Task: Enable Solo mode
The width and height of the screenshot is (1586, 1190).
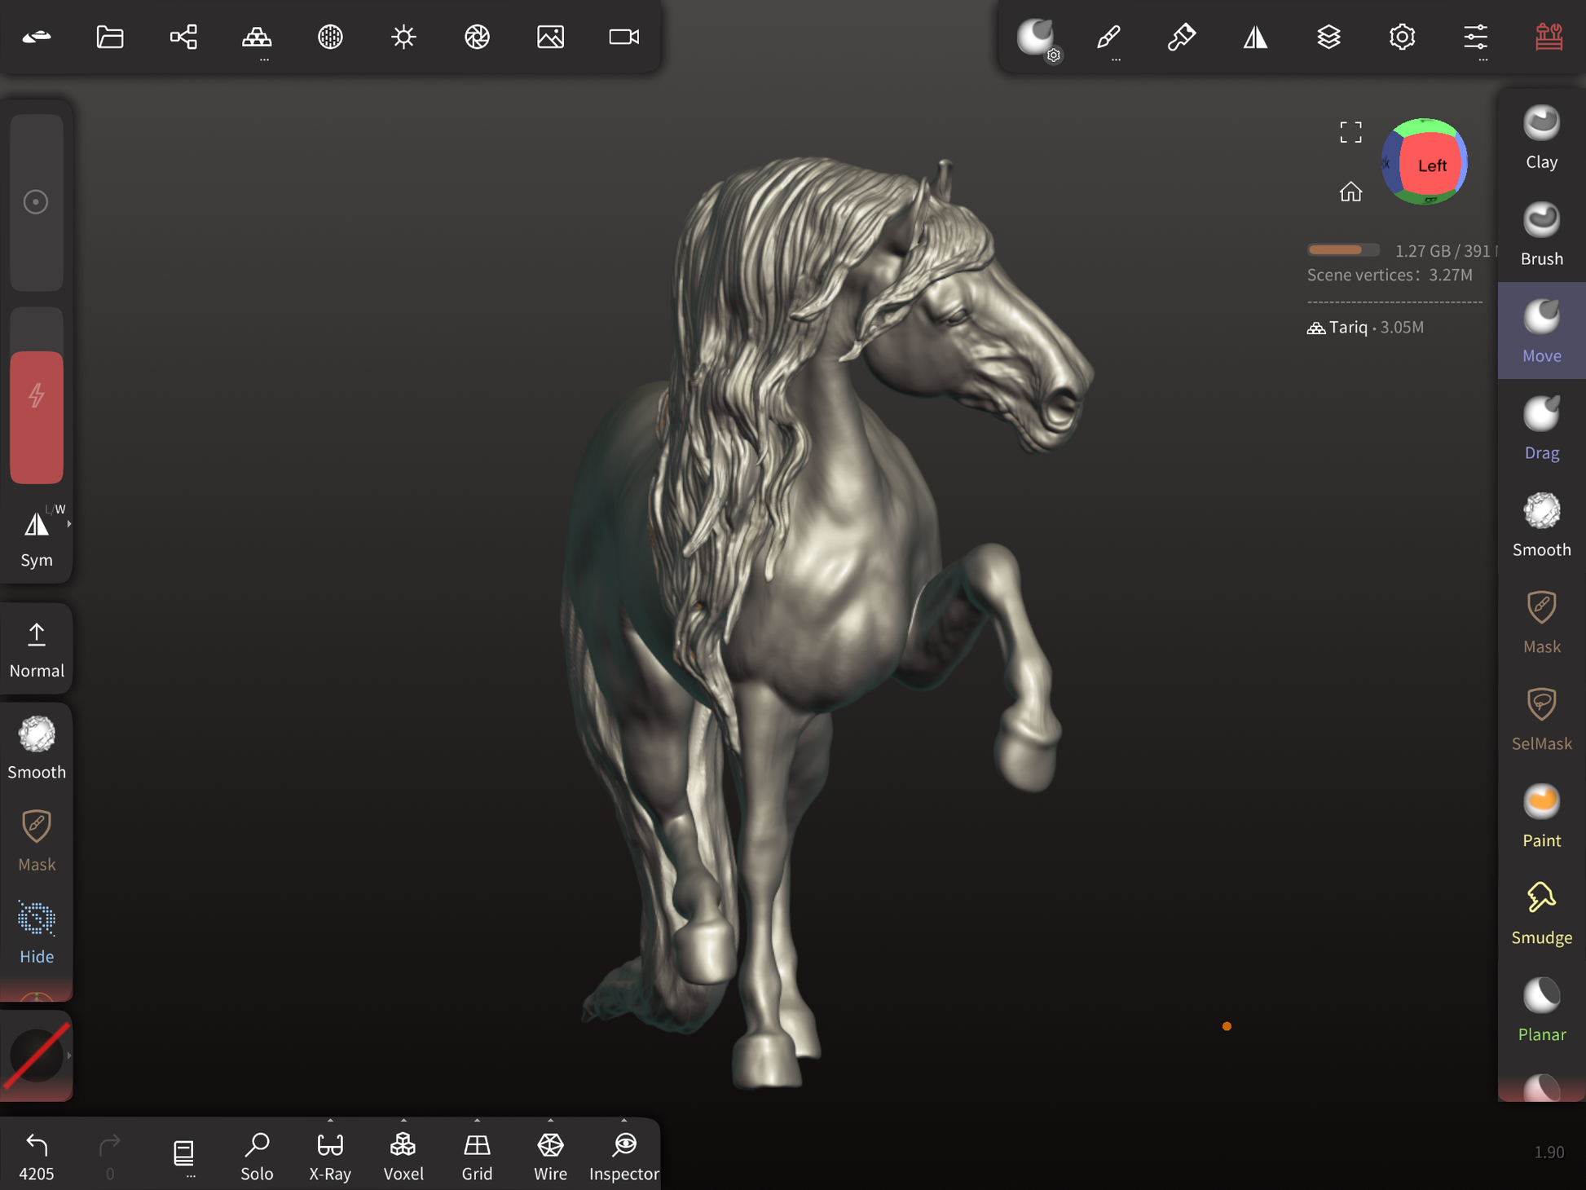Action: tap(257, 1155)
